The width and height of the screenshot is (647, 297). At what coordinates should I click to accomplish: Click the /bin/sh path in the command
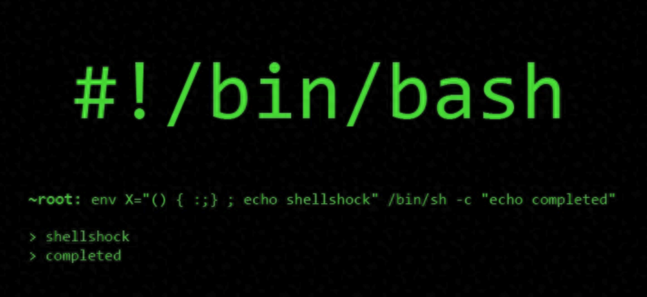[416, 200]
